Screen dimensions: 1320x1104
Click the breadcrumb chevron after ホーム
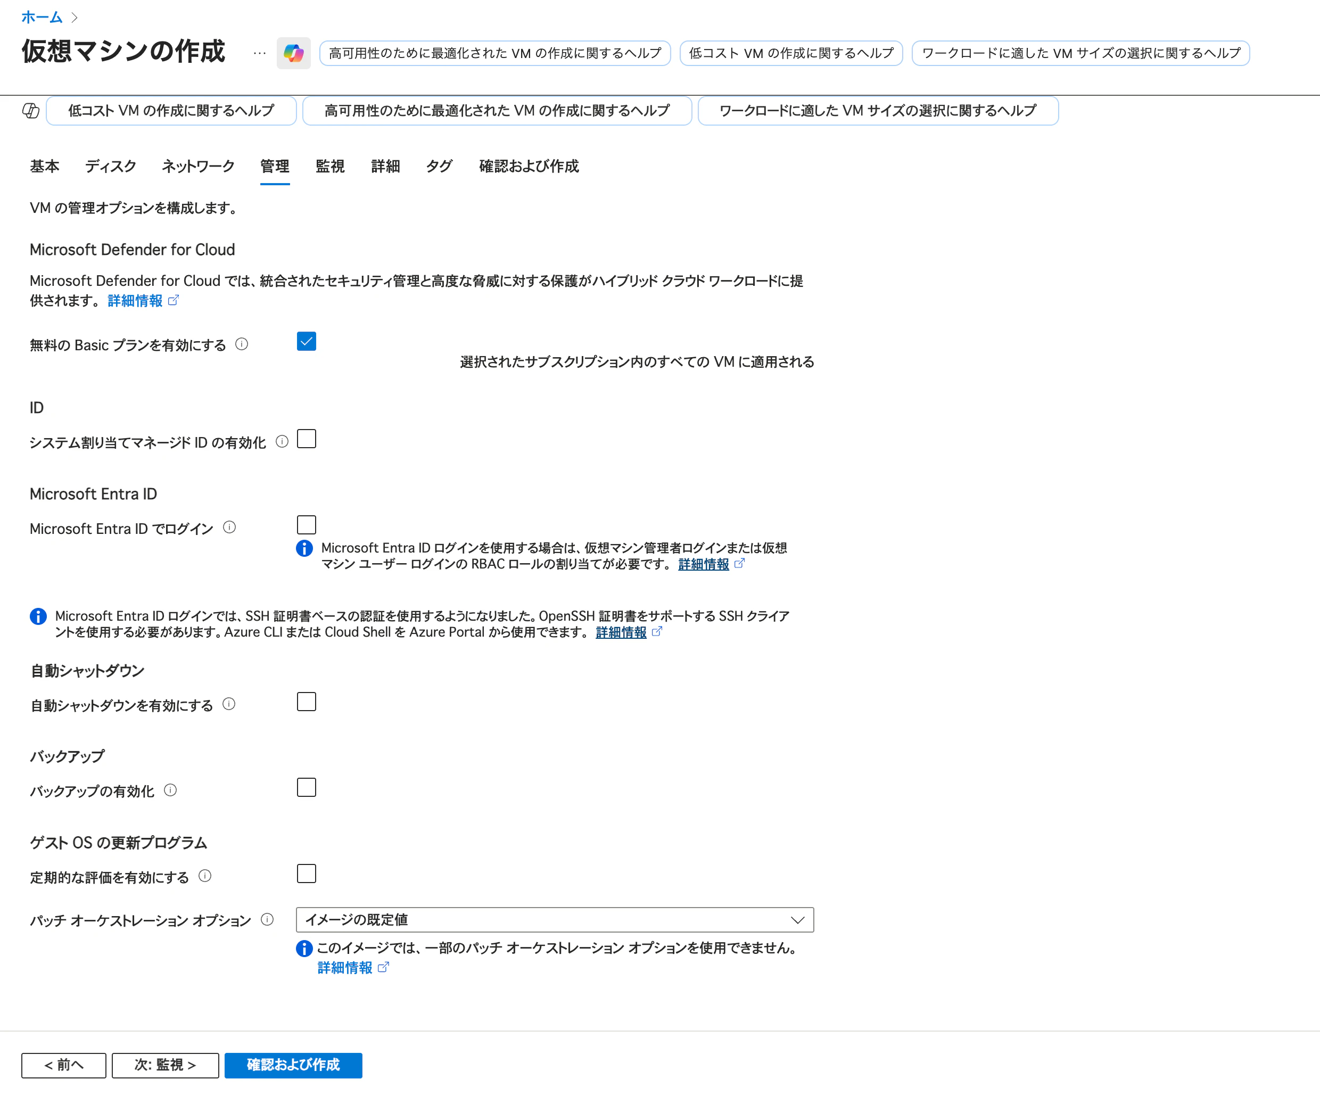coord(75,18)
